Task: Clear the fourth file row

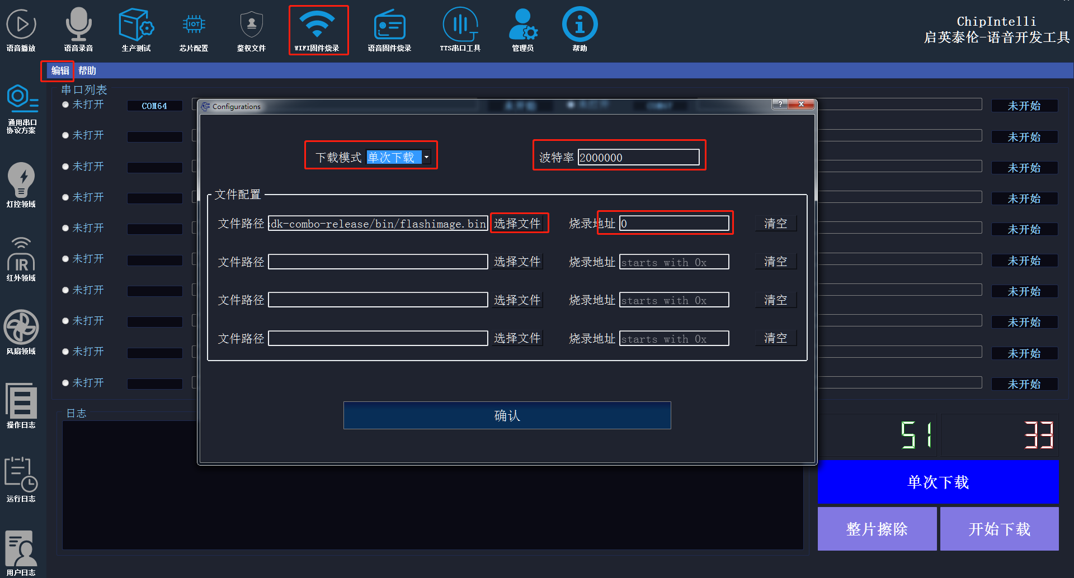Action: 776,338
